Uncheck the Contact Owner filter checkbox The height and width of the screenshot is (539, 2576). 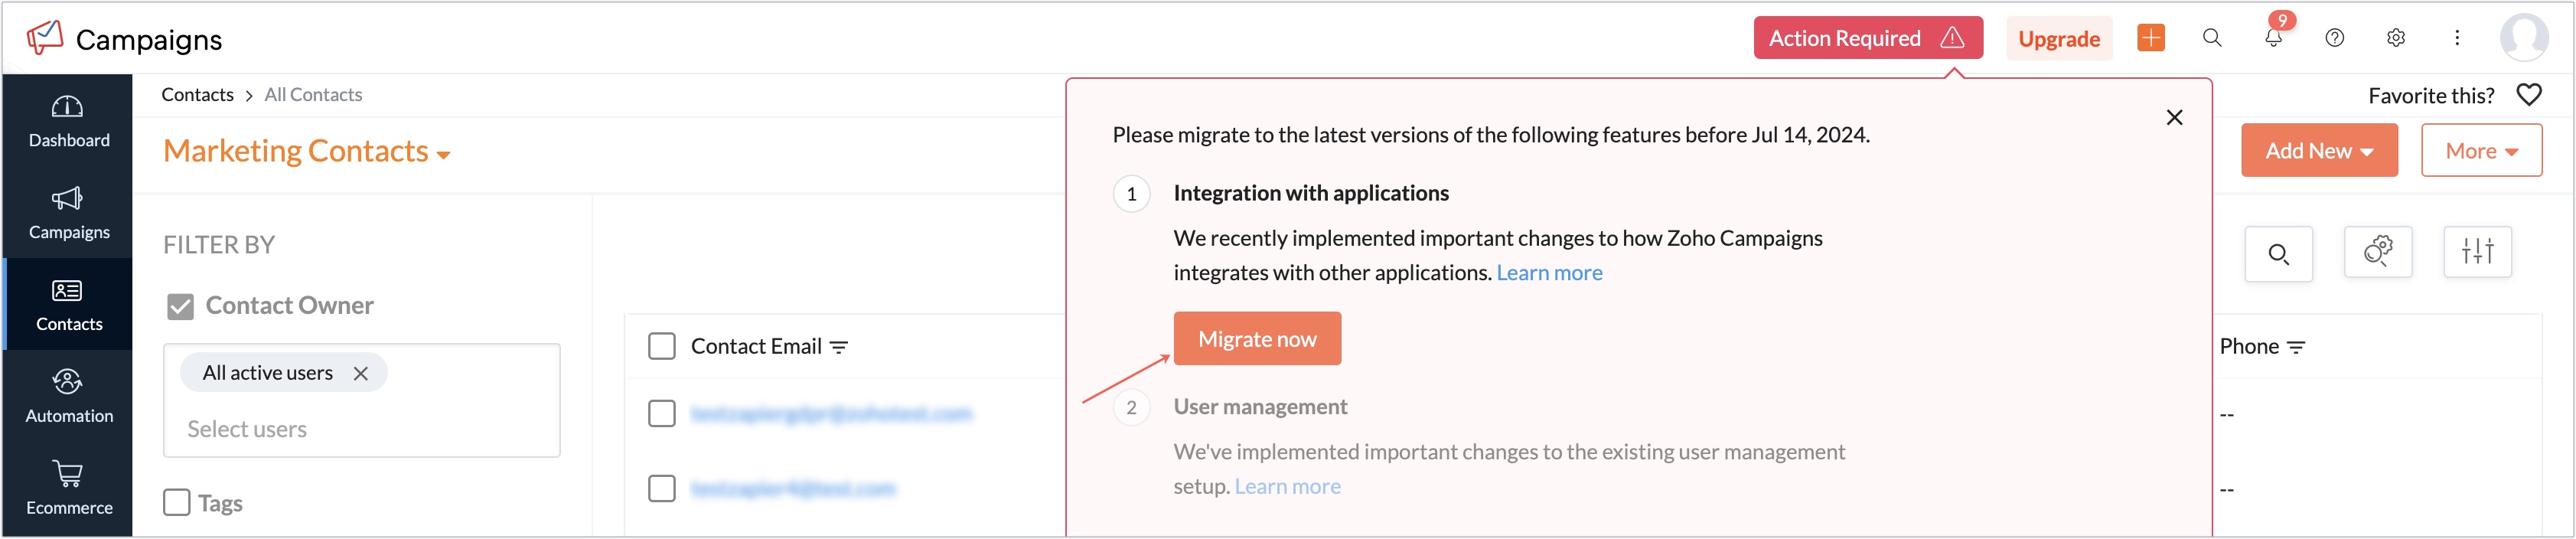point(180,306)
